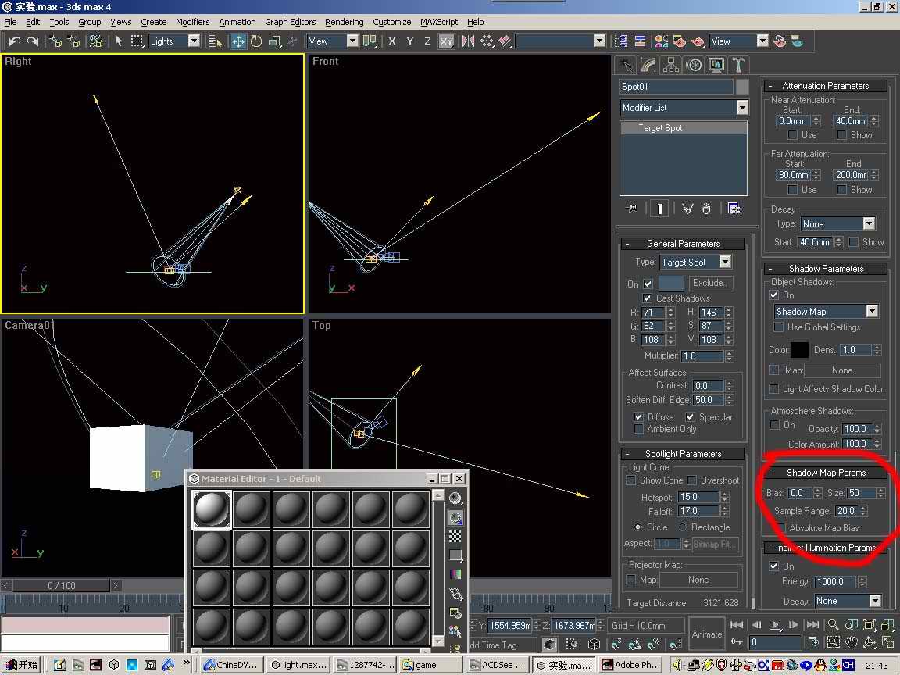The width and height of the screenshot is (900, 675).
Task: Open the Modifier List dropdown
Action: click(x=742, y=108)
